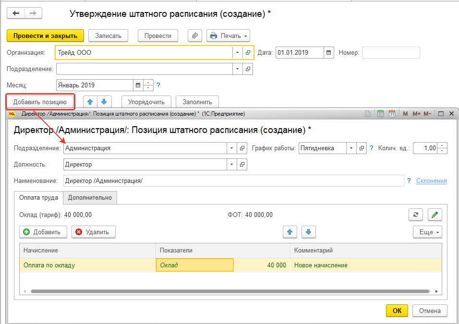Image resolution: width=459 pixels, height=324 pixels.
Task: Open the Печать dropdown menu
Action: 228,36
